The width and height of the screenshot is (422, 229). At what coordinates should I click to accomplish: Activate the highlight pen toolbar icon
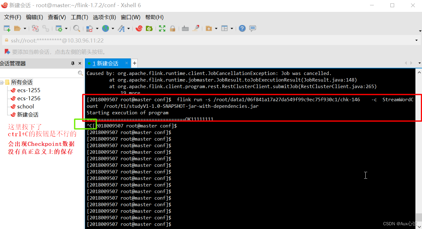pyautogui.click(x=196, y=28)
